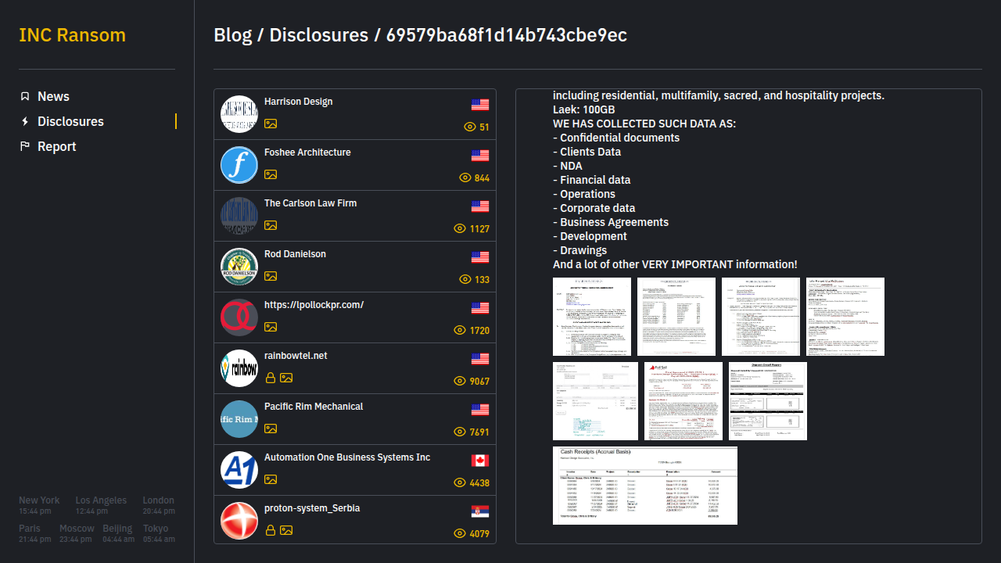Click the eye views icon showing 1720
Screen dimensions: 1001x563
click(x=461, y=331)
